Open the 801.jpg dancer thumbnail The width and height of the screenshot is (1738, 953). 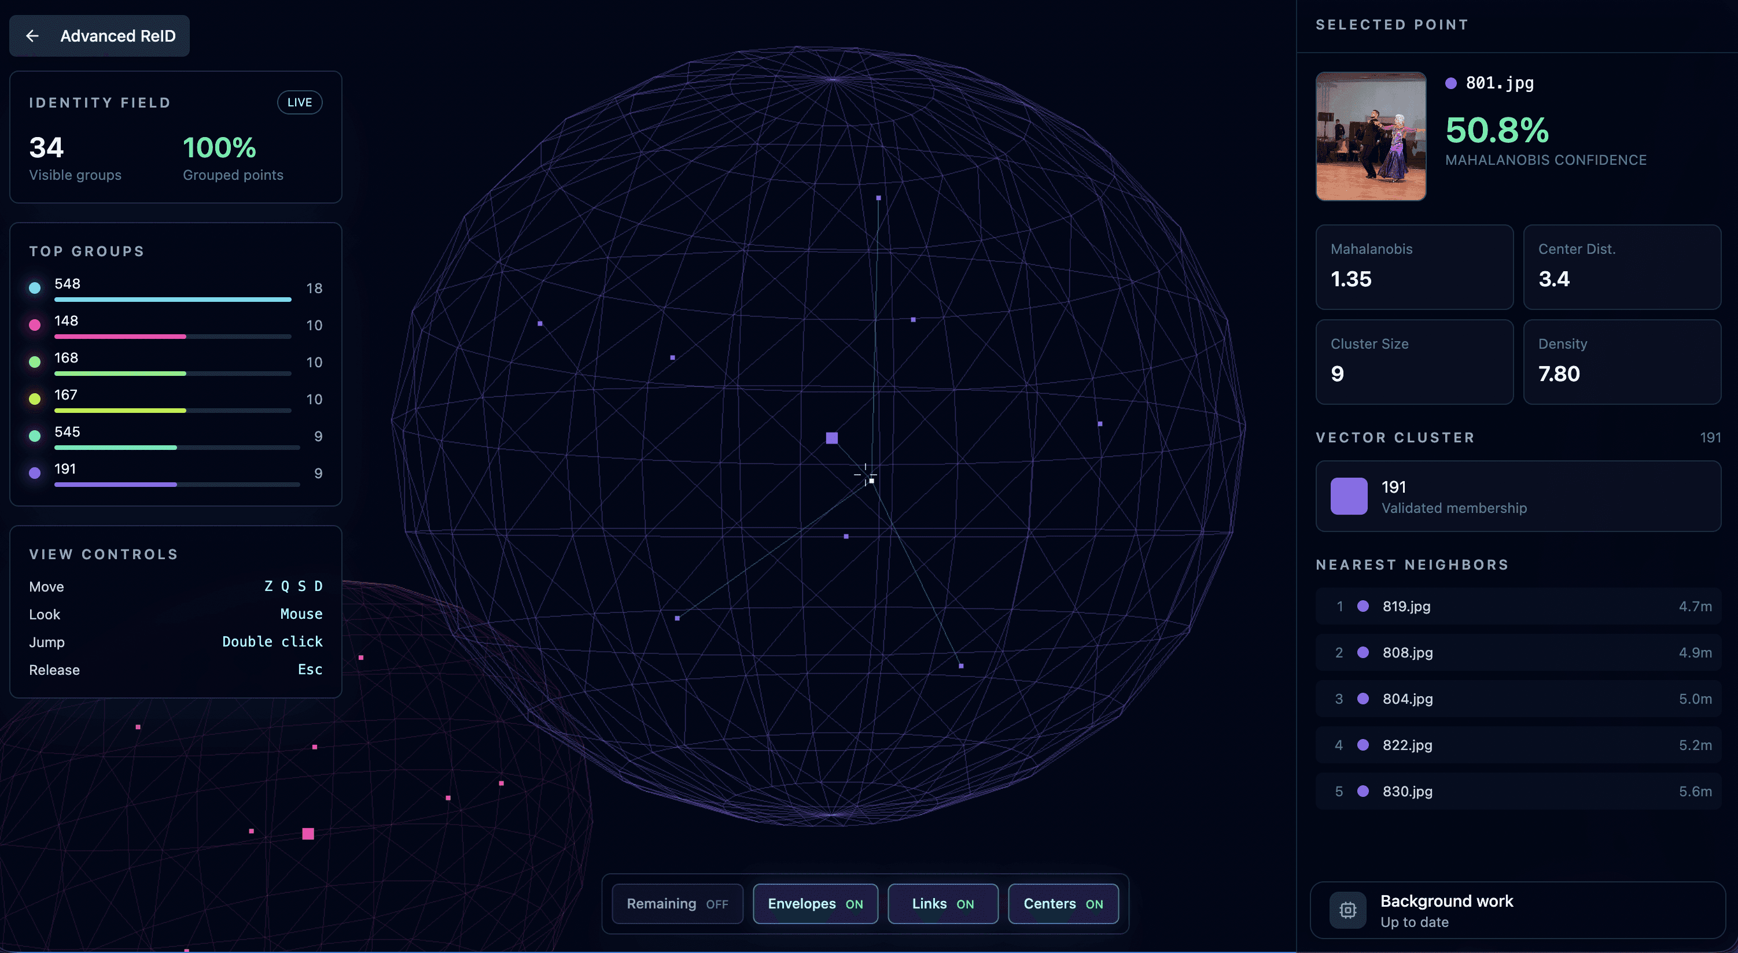[x=1371, y=136]
